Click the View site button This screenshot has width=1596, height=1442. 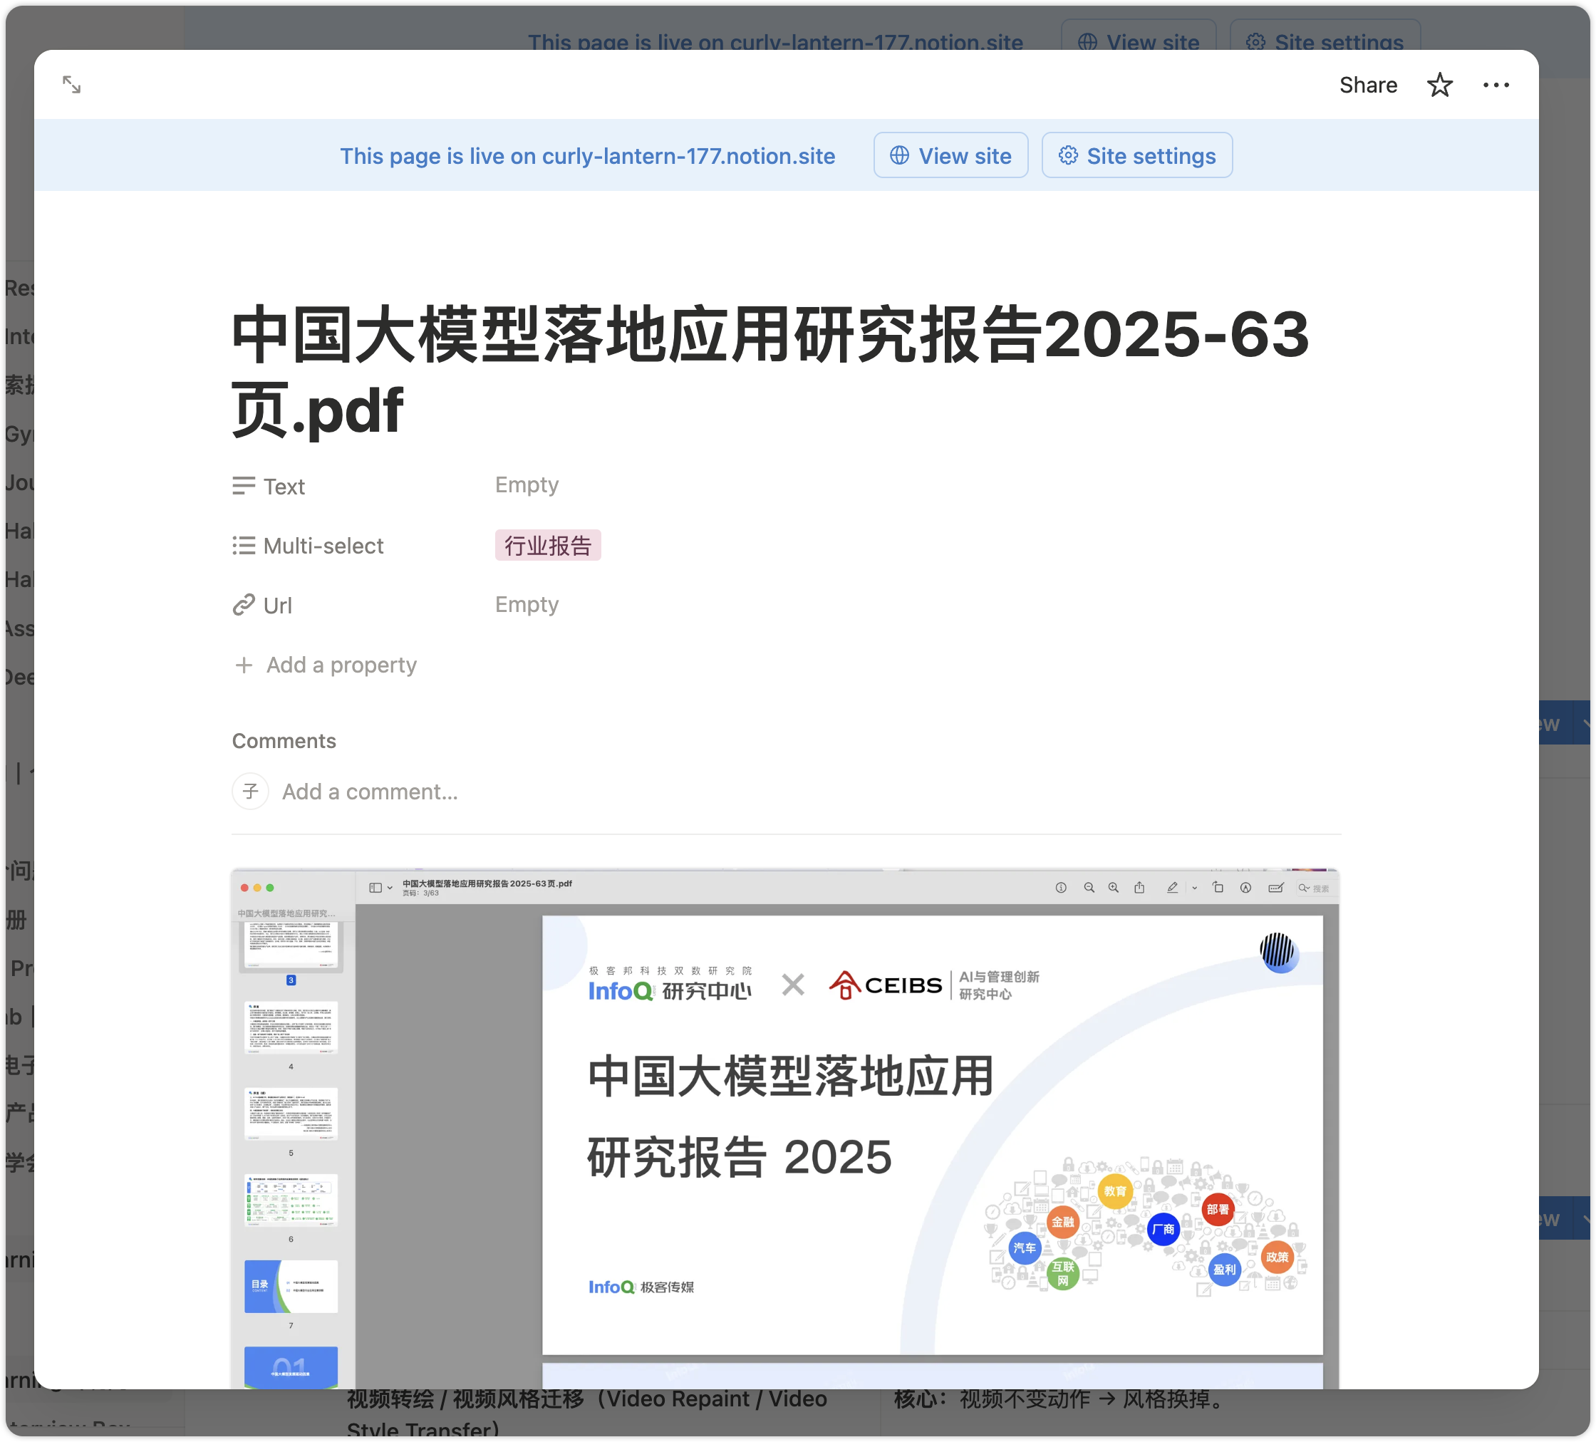(x=950, y=156)
